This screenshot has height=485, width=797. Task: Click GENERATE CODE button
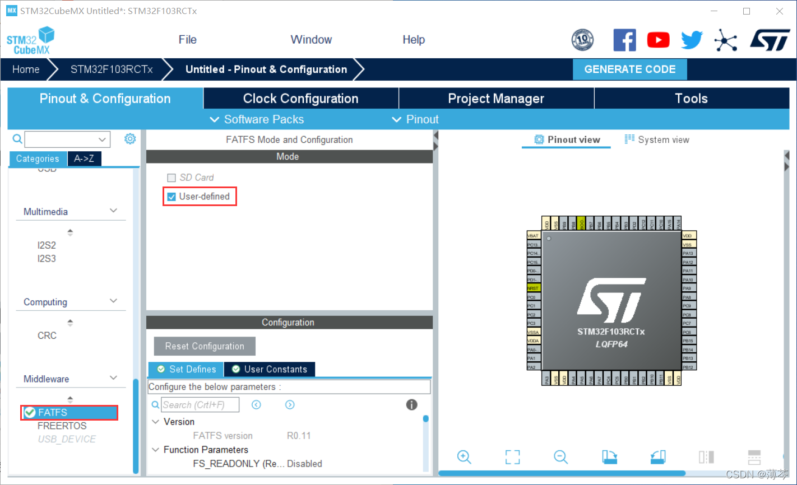pos(630,69)
